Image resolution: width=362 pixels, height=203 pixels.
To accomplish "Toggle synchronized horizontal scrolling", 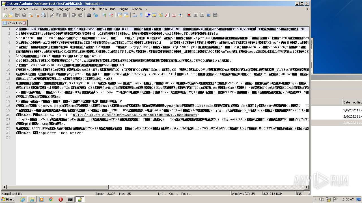I will click(126, 15).
